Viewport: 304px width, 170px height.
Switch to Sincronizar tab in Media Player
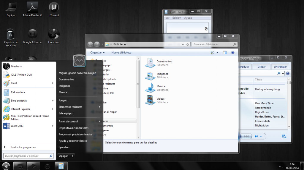(280, 67)
